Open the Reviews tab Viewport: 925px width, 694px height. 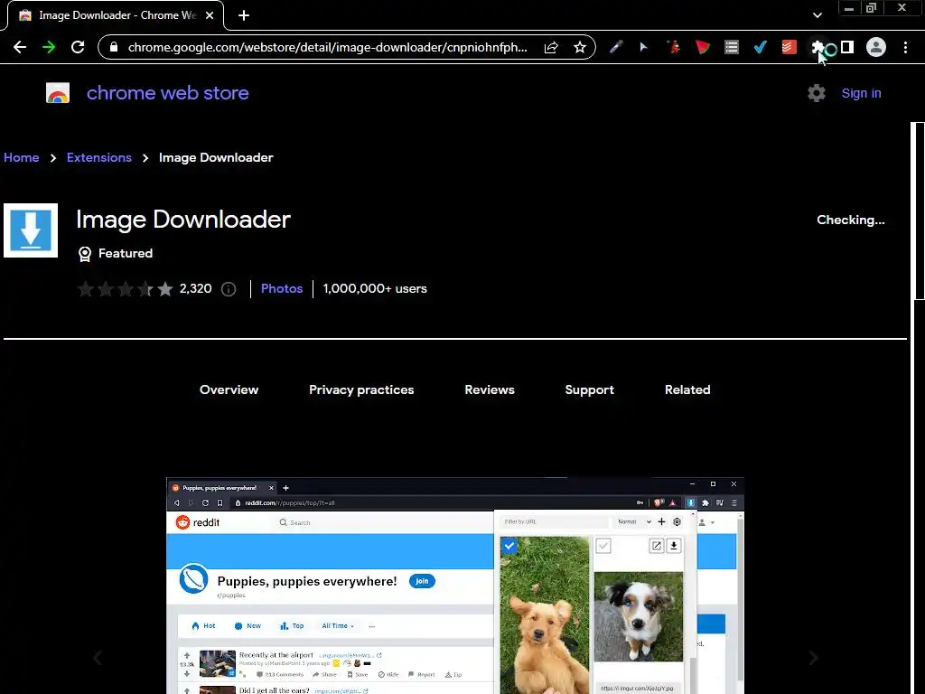[x=490, y=389]
